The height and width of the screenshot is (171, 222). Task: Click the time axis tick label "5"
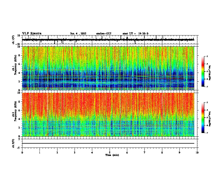(x=110, y=153)
